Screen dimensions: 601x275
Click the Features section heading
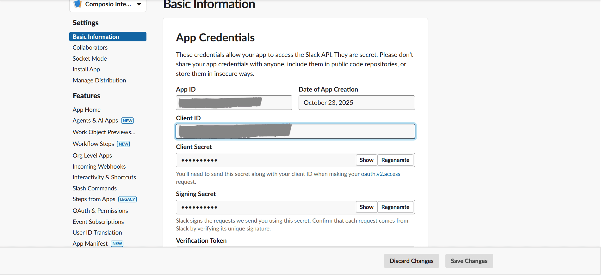(x=87, y=96)
